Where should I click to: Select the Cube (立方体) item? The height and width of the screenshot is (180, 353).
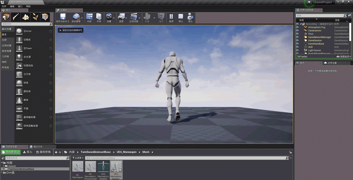(x=34, y=74)
